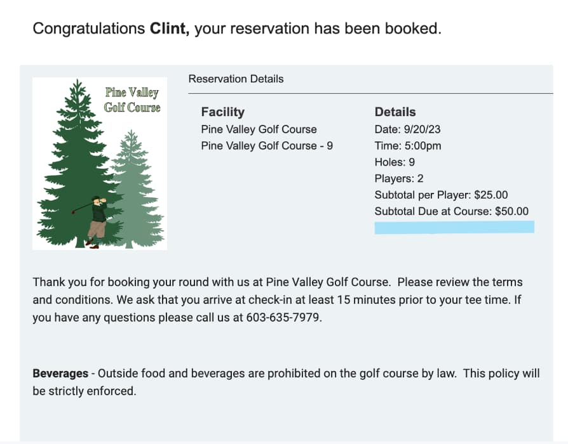This screenshot has height=444, width=568.
Task: Click the 'Holes: 9' line
Action: 395,162
